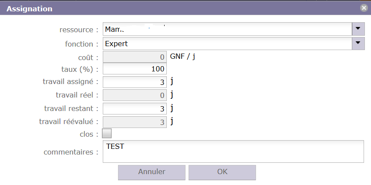Focus the commentaires text area containing TEST
Image resolution: width=371 pixels, height=185 pixels.
(x=233, y=151)
